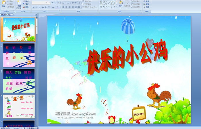Image resolution: width=201 pixels, height=129 pixels.
Task: Select the right arrow block shape
Action: point(111,4)
